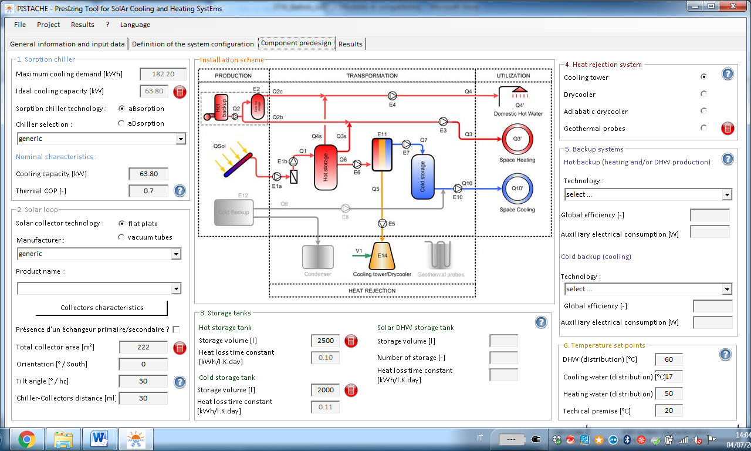
Task: Click the help icon next to Tilt angle
Action: pos(180,382)
